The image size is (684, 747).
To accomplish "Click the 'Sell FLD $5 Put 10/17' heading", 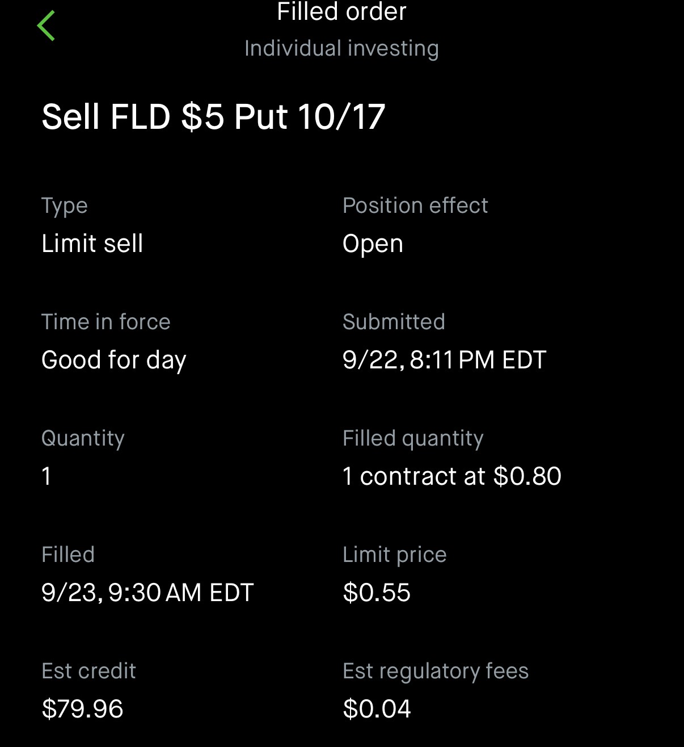I will (x=213, y=117).
